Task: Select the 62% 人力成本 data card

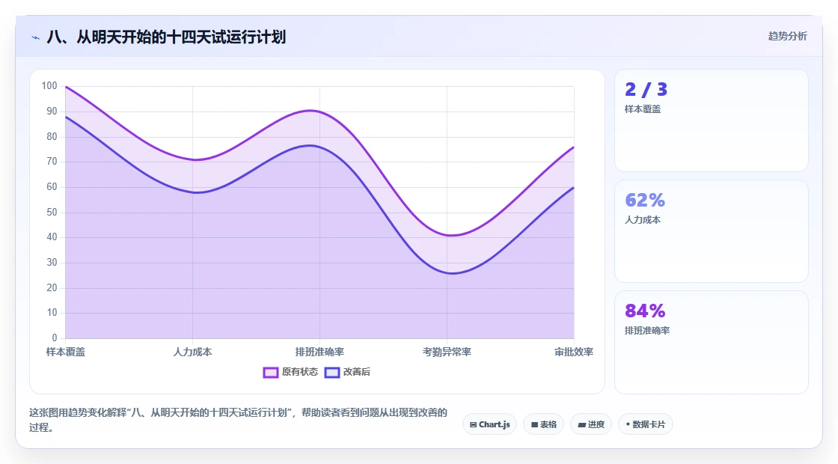Action: [712, 231]
